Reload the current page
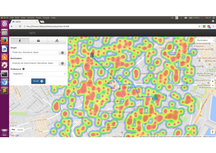Viewport: 216px width, 153px height. [20, 26]
